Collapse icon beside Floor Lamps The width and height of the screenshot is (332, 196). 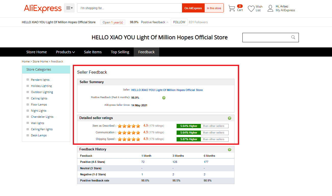click(28, 104)
